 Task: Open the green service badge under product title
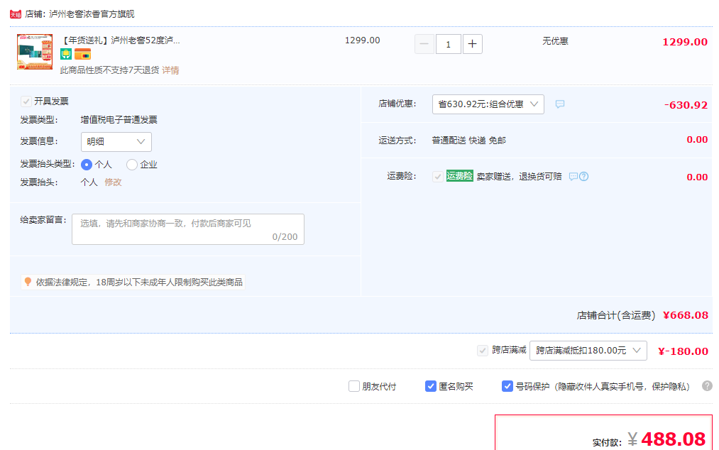click(66, 54)
